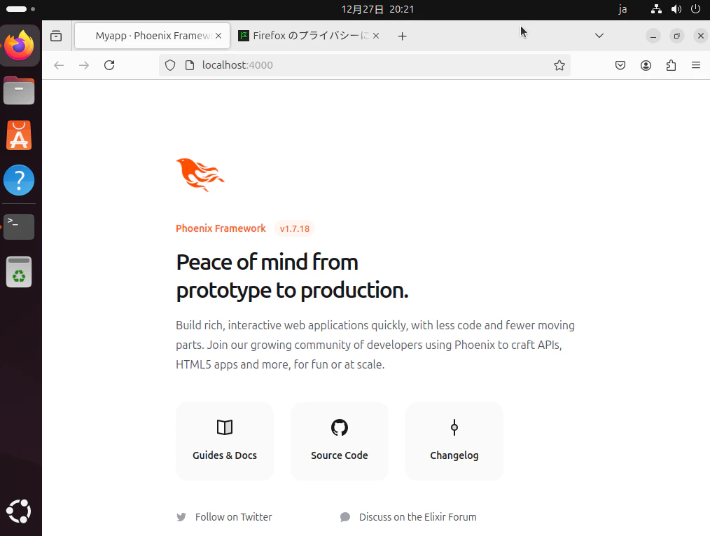Switch to Firefox privacy notice tab
710x536 pixels.
pos(310,36)
